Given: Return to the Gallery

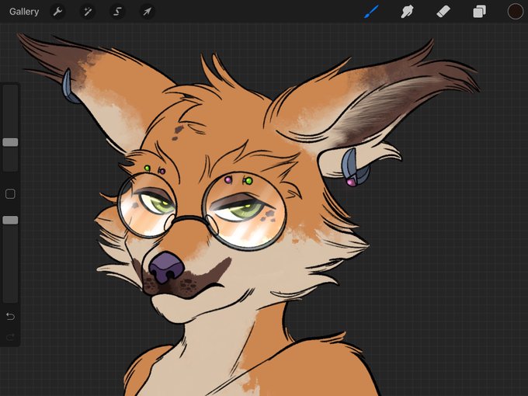Looking at the screenshot, I should click(x=24, y=12).
